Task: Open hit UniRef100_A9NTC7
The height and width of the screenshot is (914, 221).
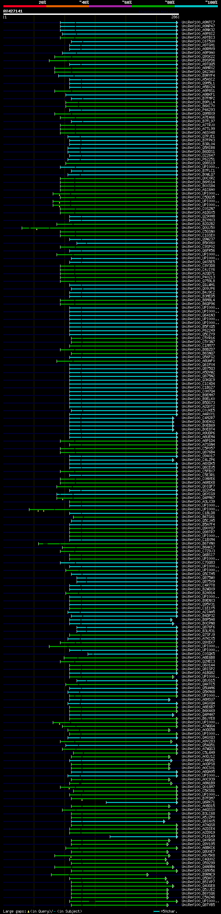Action: point(198,22)
